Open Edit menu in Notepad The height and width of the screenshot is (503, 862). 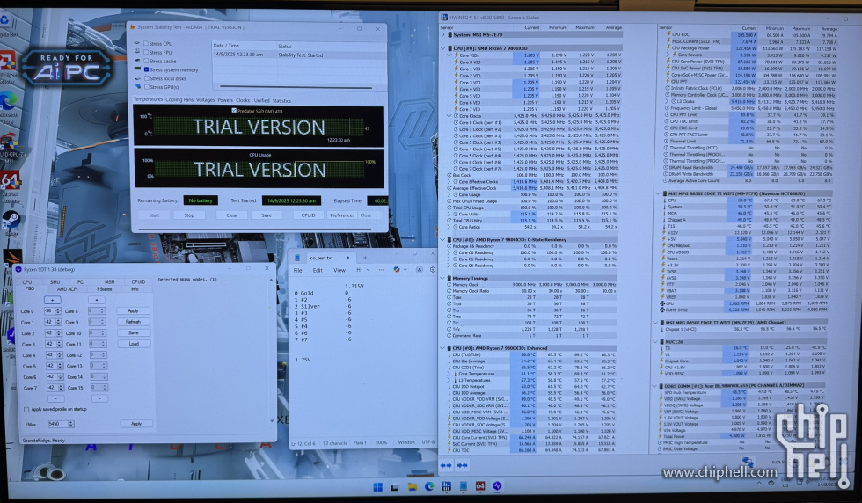coord(318,270)
